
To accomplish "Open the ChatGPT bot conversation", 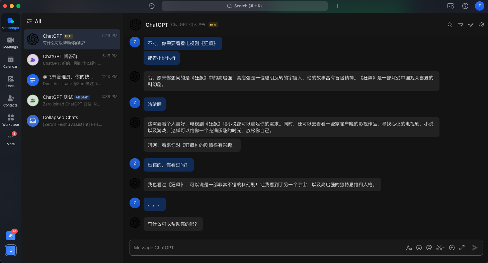I will (72, 39).
